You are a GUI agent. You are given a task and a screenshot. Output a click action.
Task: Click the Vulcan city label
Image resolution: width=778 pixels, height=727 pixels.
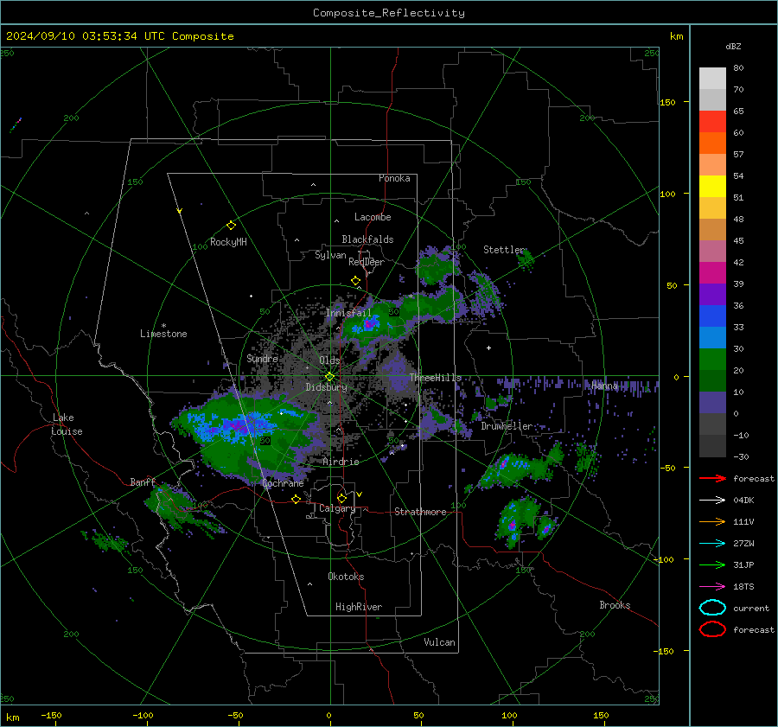point(440,642)
